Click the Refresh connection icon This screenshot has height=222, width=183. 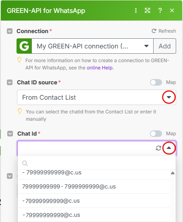[x=154, y=31]
